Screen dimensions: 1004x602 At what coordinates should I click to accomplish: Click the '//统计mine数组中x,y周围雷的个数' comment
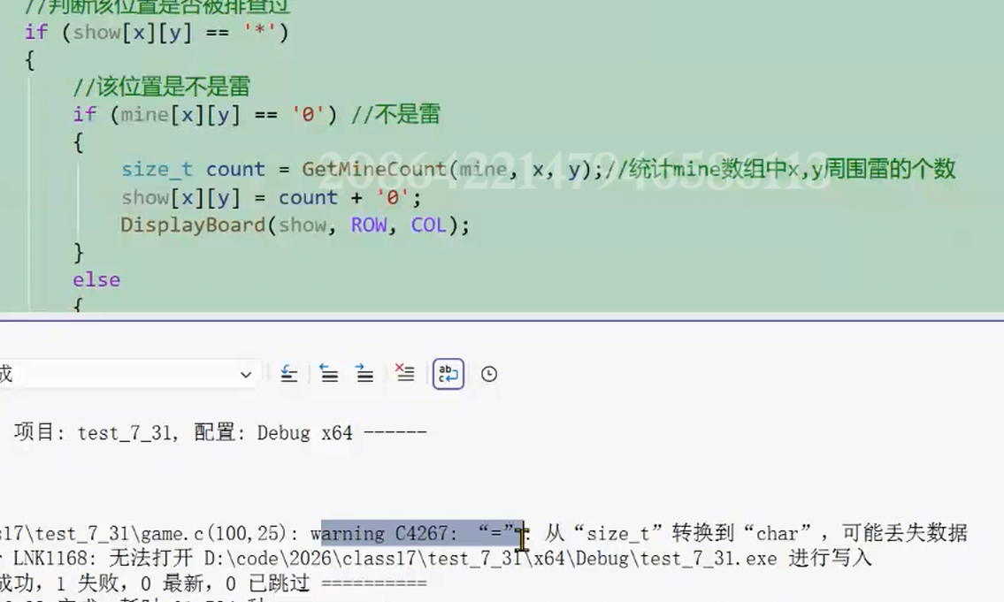coord(779,169)
